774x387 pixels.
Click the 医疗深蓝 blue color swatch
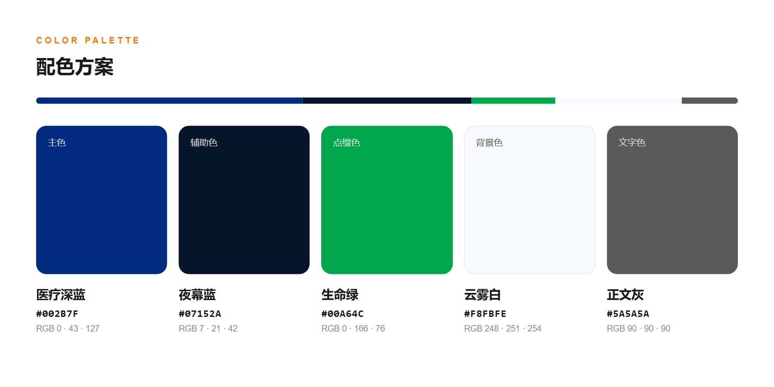(101, 200)
